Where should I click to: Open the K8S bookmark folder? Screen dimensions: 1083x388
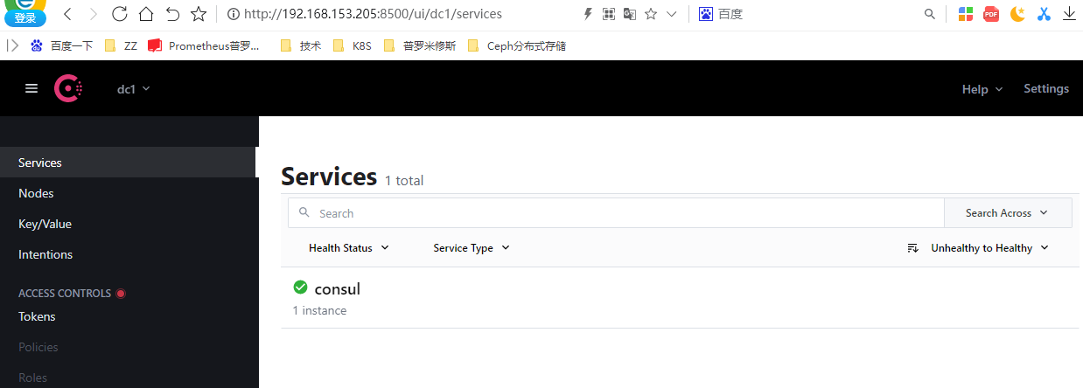[x=353, y=45]
